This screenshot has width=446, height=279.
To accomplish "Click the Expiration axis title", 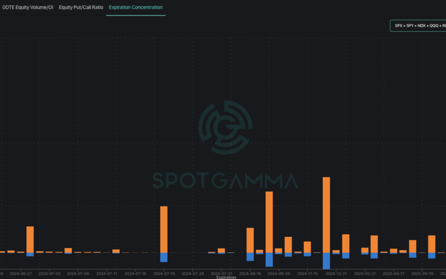I will click(226, 277).
